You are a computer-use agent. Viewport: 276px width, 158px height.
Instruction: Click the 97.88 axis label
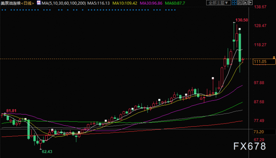259,83
